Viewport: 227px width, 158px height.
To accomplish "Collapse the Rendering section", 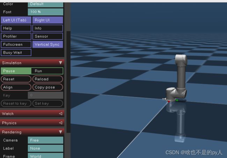I will 32,132.
